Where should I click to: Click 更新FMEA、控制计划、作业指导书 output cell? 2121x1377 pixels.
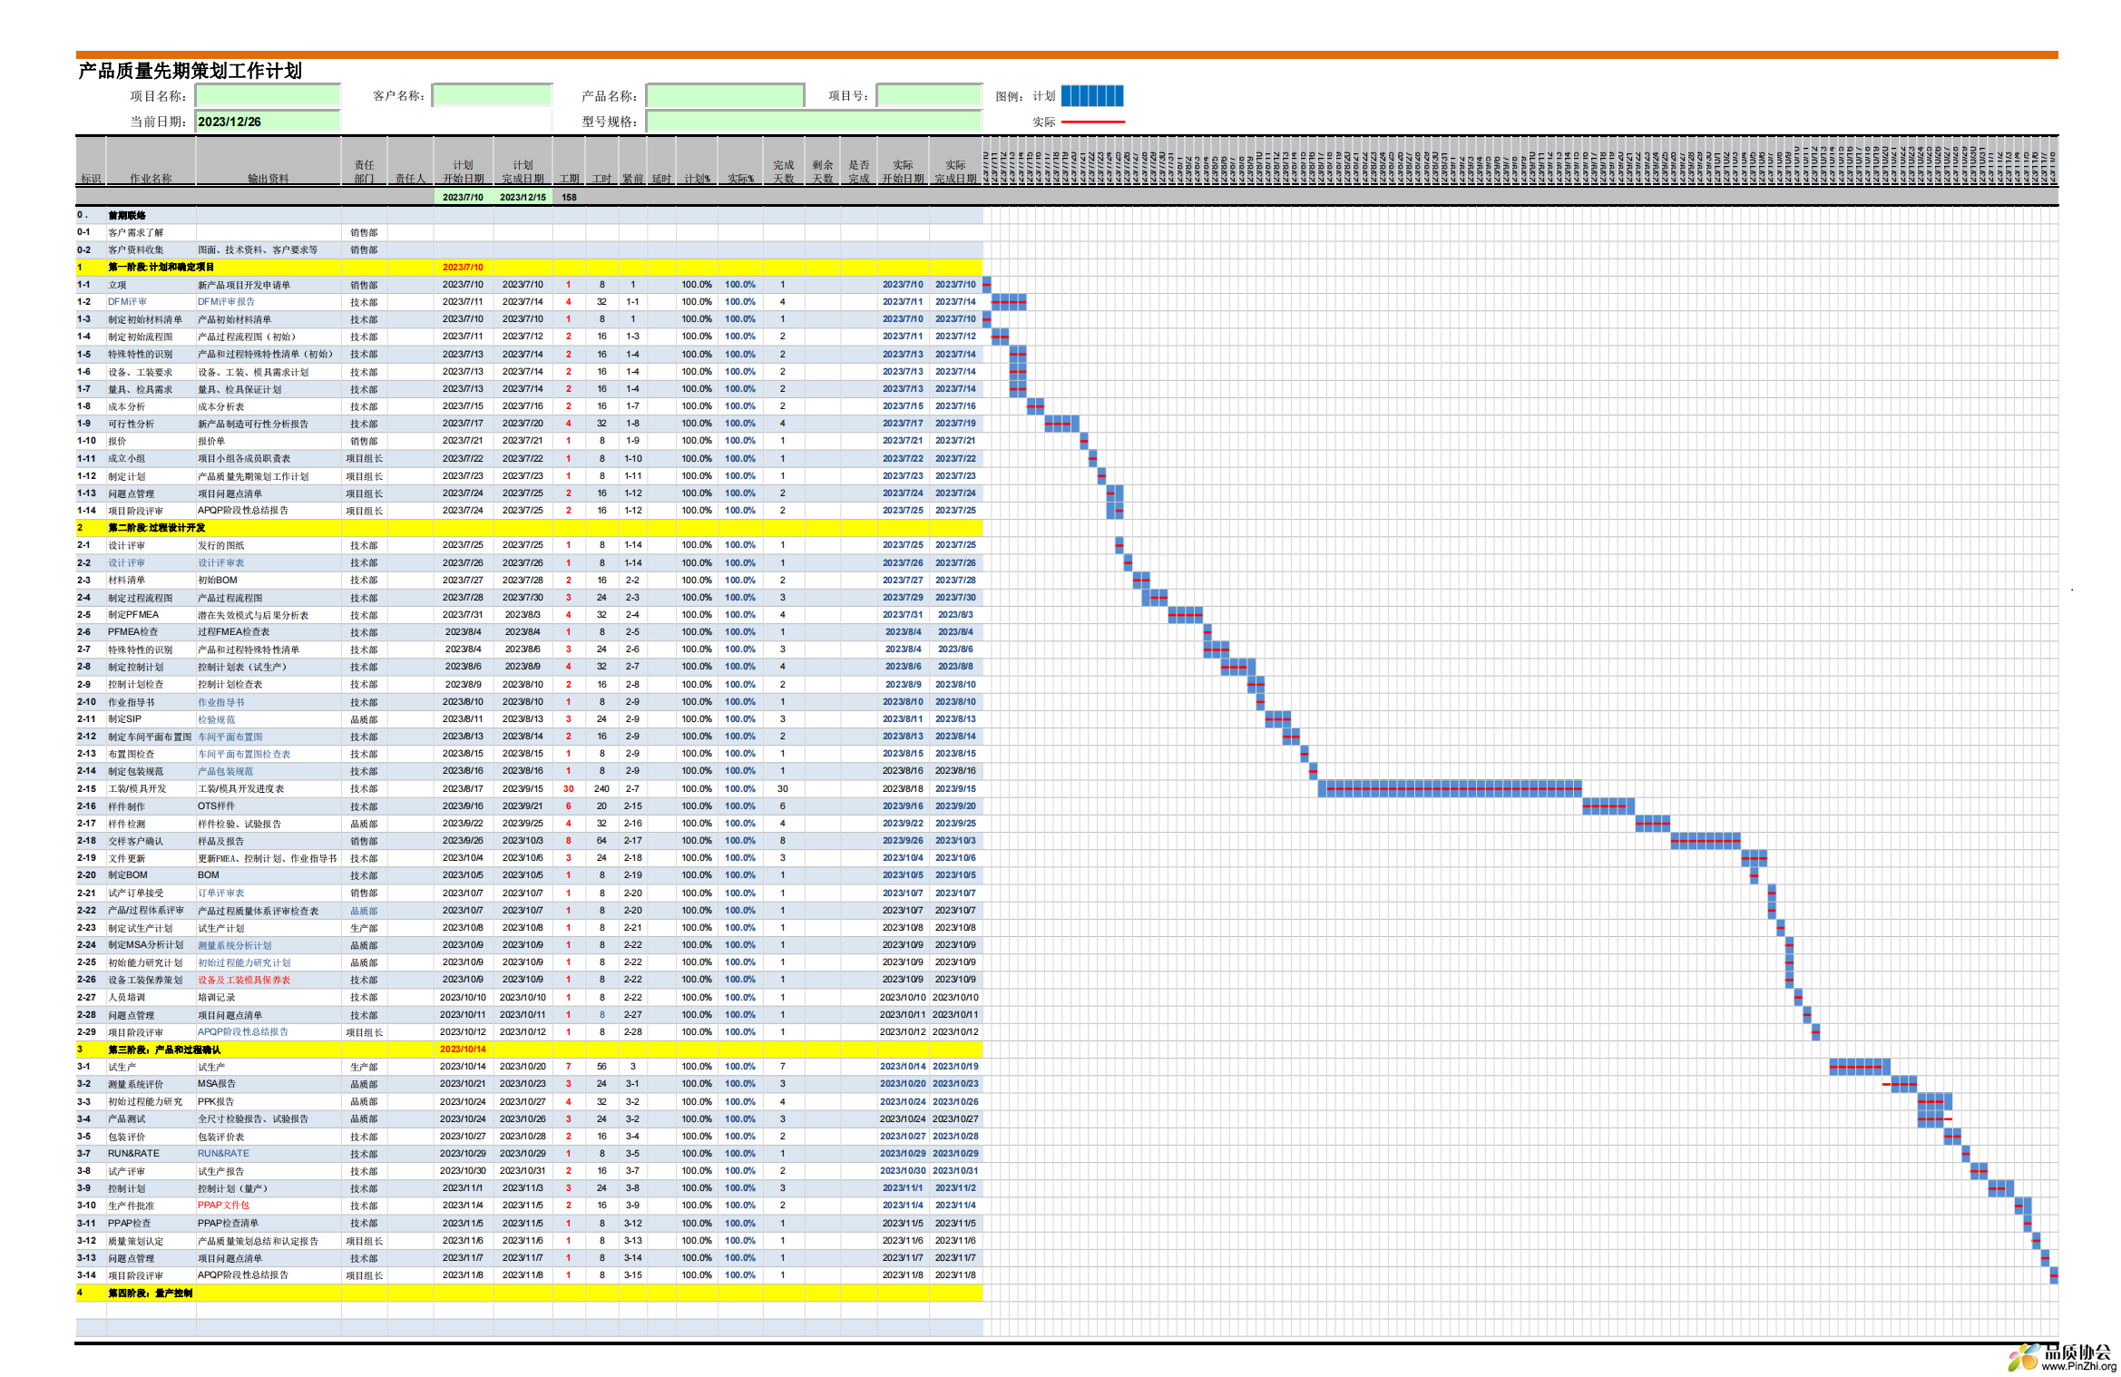(x=267, y=858)
